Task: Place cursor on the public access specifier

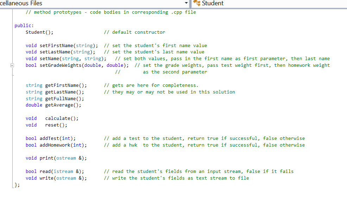Action: pos(19,25)
